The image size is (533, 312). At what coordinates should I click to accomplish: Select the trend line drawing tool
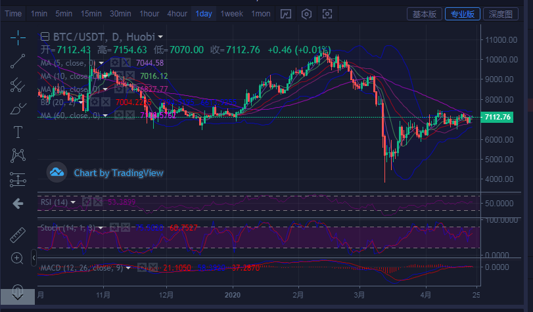(18, 61)
